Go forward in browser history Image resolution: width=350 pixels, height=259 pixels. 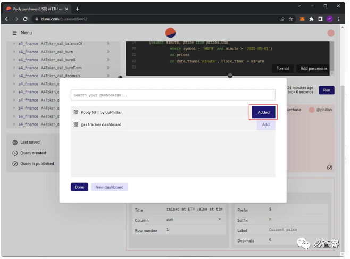coord(16,19)
